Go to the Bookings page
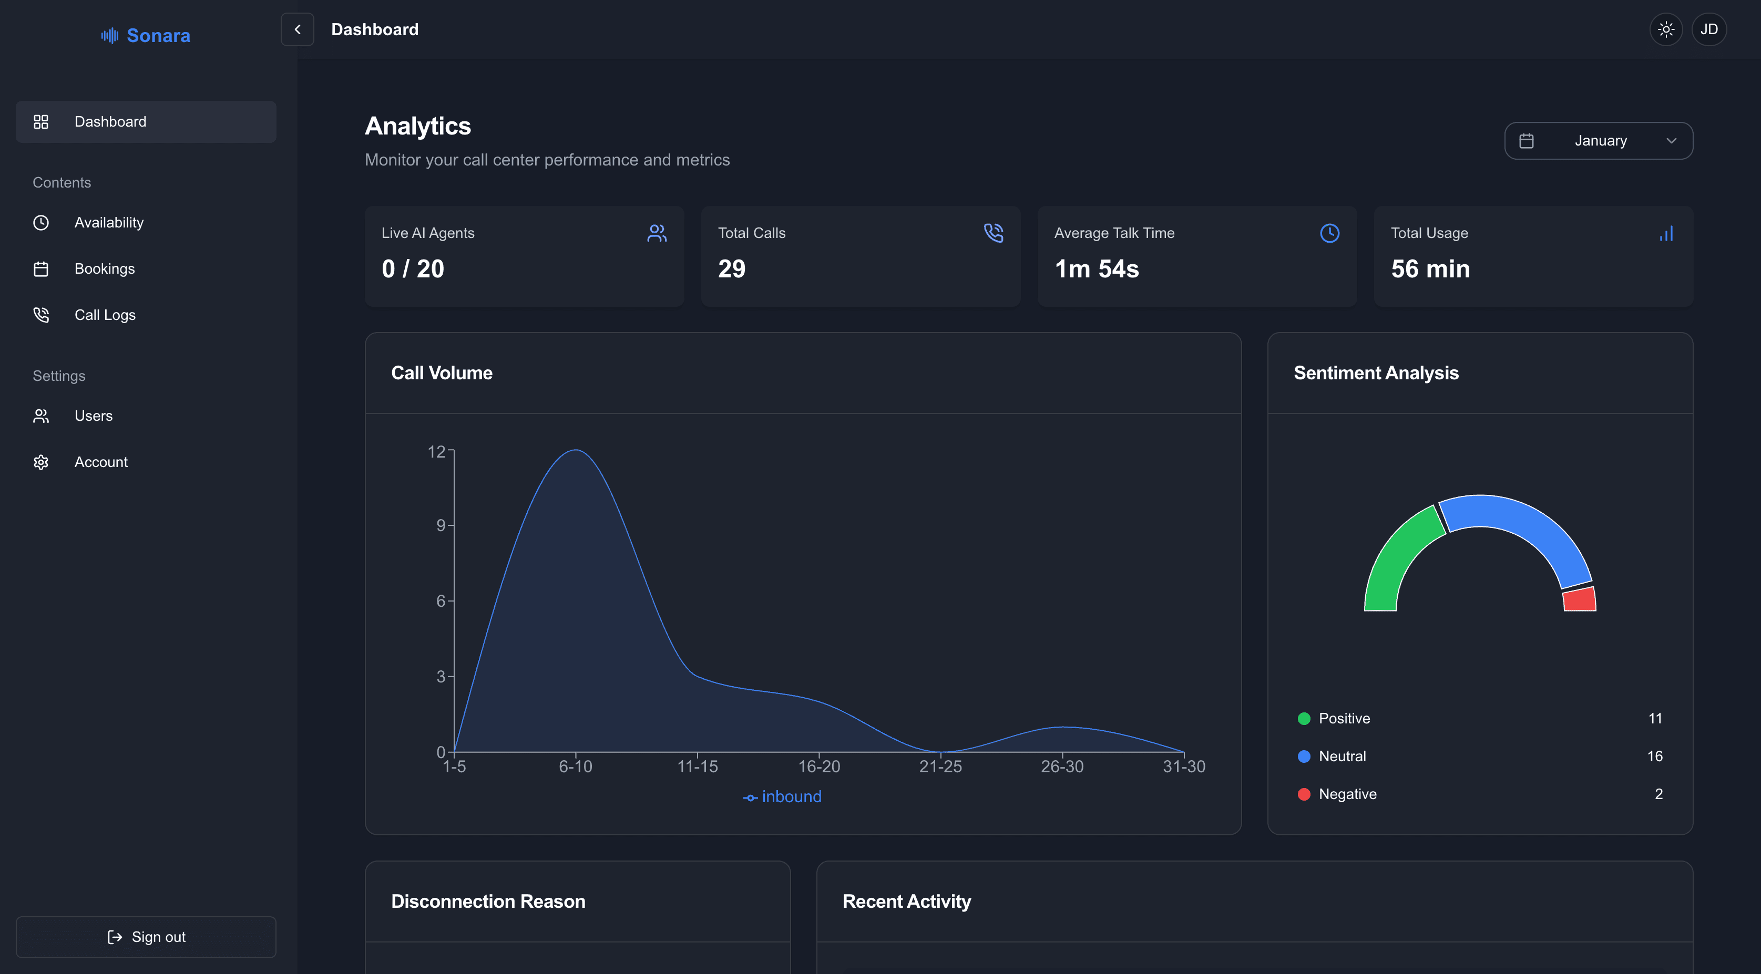This screenshot has width=1761, height=974. pyautogui.click(x=105, y=269)
